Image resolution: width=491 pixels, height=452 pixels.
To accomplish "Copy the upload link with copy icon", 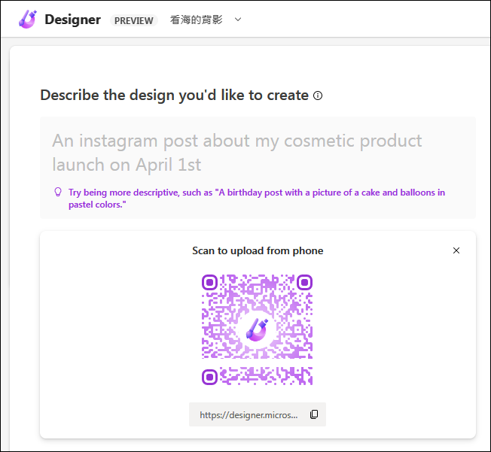I will click(x=314, y=414).
